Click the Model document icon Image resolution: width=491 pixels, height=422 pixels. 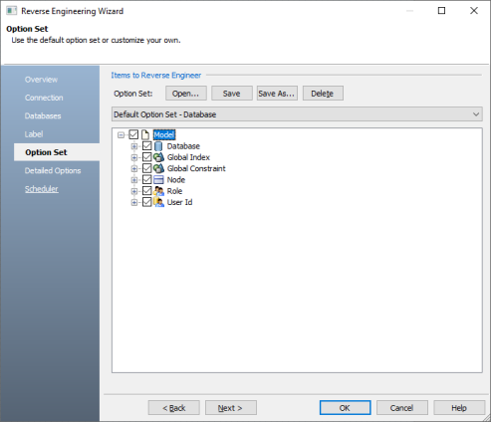(145, 134)
